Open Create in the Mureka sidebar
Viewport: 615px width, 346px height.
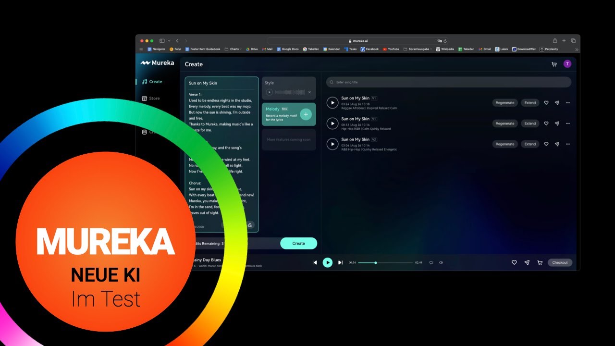pos(152,82)
